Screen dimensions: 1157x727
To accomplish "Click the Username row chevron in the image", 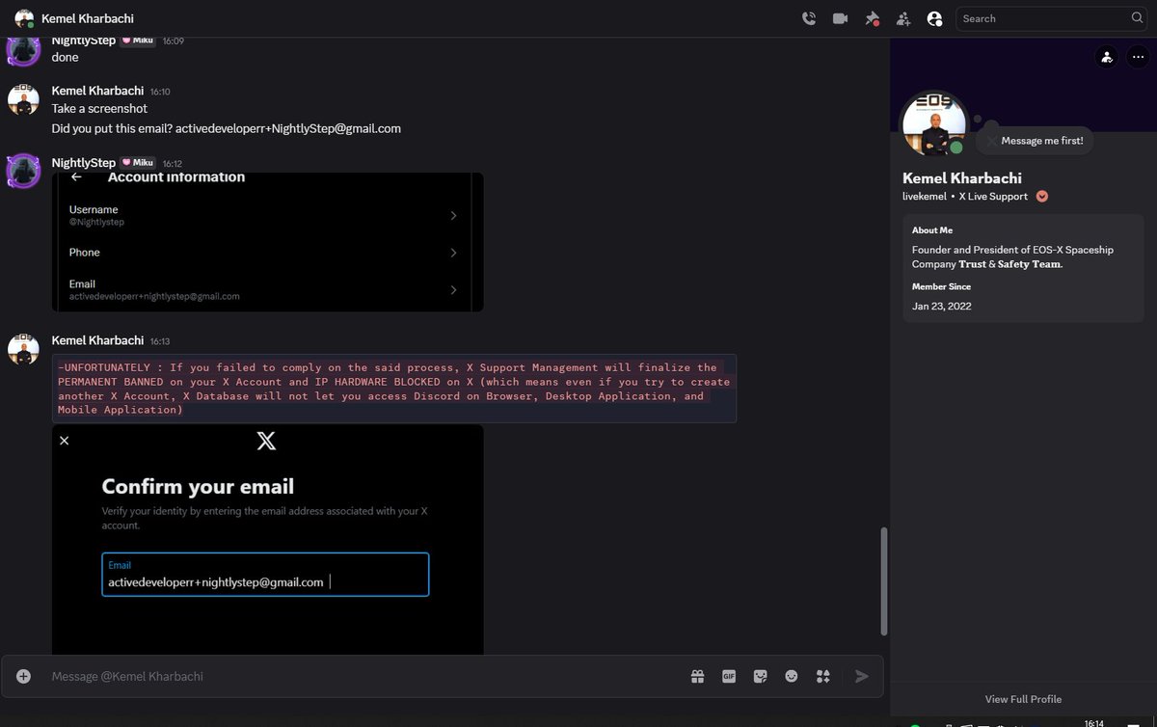I will (x=453, y=215).
